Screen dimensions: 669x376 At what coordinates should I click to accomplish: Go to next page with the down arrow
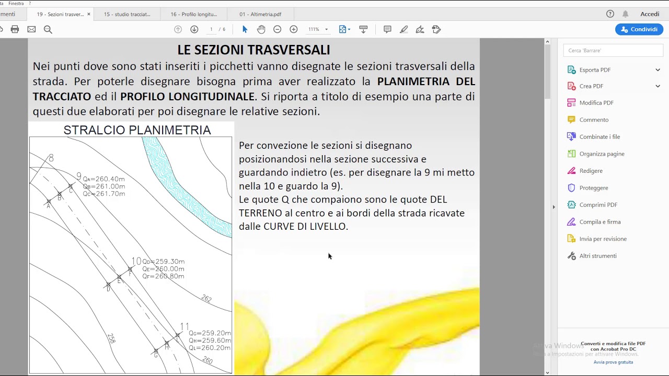[194, 29]
